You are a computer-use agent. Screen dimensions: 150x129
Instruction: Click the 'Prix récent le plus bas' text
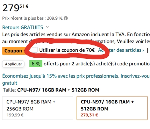click(x=23, y=18)
